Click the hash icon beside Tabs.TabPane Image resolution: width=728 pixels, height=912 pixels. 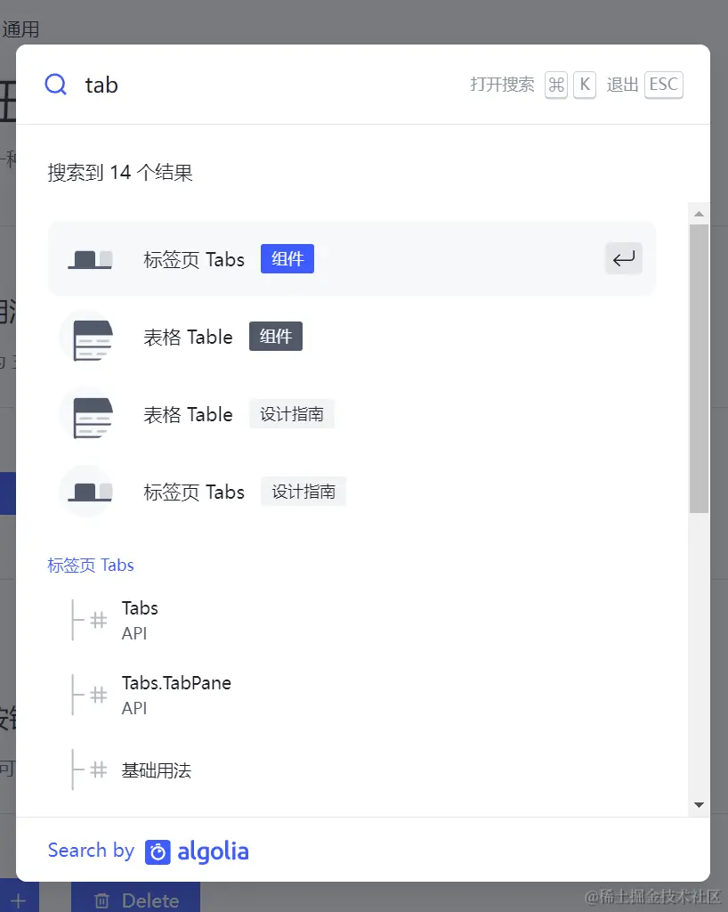click(99, 695)
